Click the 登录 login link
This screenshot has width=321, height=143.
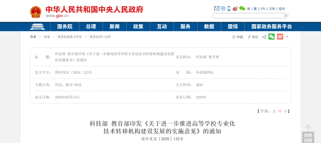click(x=282, y=9)
